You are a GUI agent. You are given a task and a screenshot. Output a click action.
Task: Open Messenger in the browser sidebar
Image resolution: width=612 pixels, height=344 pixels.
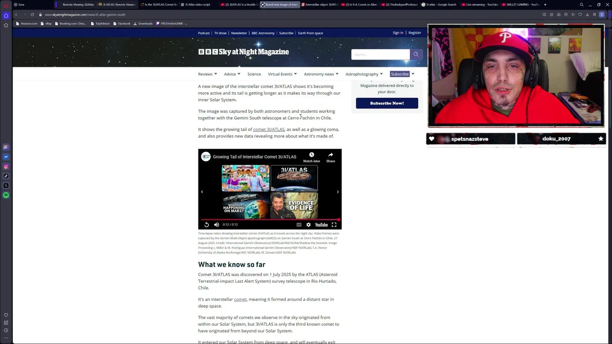pyautogui.click(x=6, y=157)
